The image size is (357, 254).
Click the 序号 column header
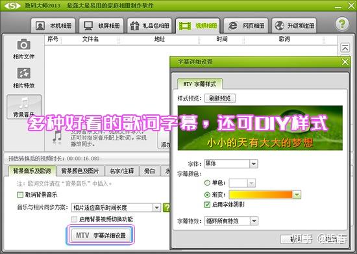pos(53,39)
